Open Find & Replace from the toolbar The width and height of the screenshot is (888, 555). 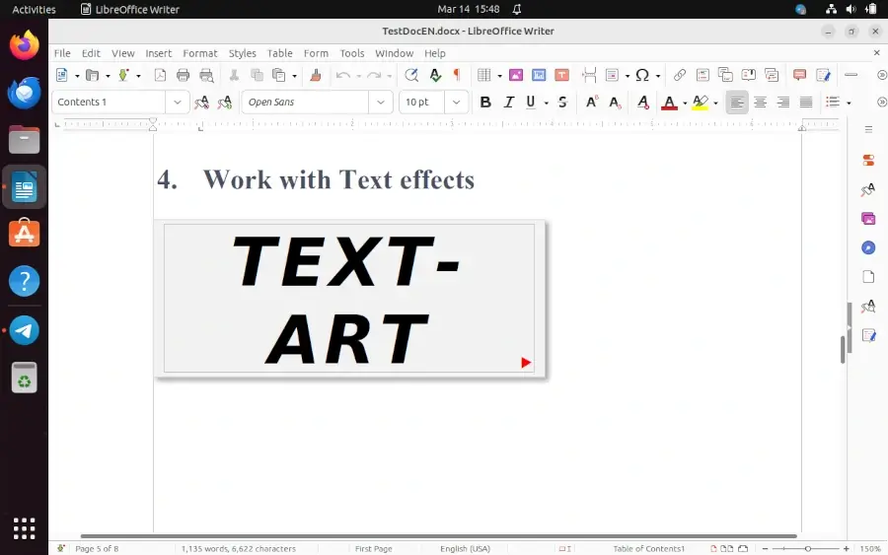pos(411,75)
